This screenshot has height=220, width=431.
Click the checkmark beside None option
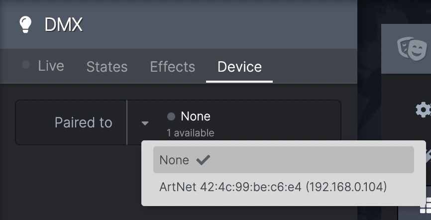(203, 160)
